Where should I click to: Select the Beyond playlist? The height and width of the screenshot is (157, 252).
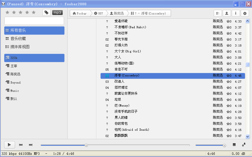click(x=34, y=82)
